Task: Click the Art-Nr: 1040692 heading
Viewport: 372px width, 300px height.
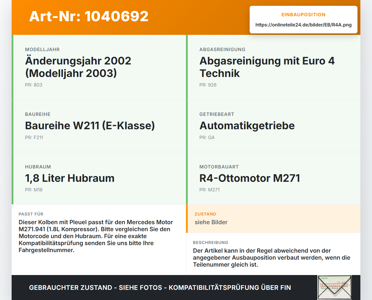Action: [89, 16]
